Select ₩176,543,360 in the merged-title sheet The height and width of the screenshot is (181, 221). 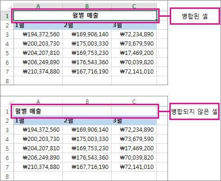87,62
